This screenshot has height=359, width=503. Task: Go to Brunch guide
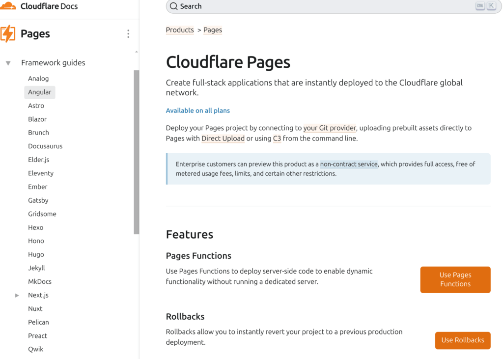click(38, 133)
